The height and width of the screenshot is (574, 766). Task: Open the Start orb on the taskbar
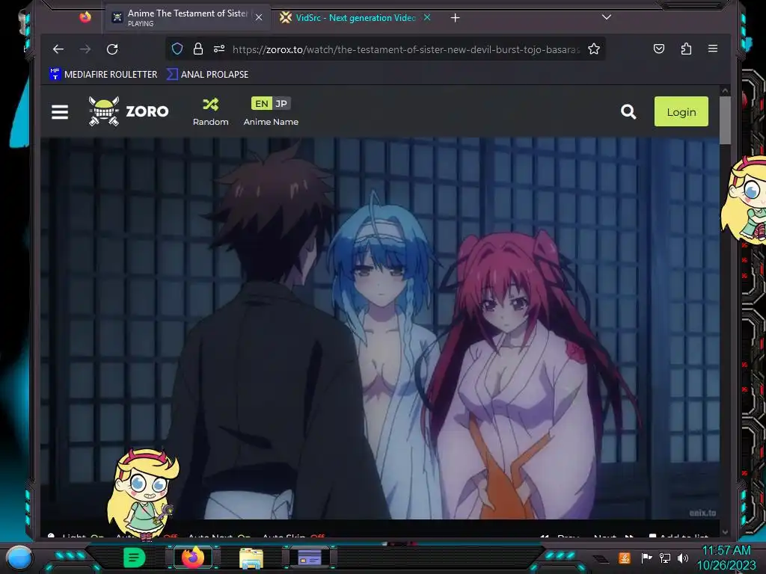click(x=19, y=557)
